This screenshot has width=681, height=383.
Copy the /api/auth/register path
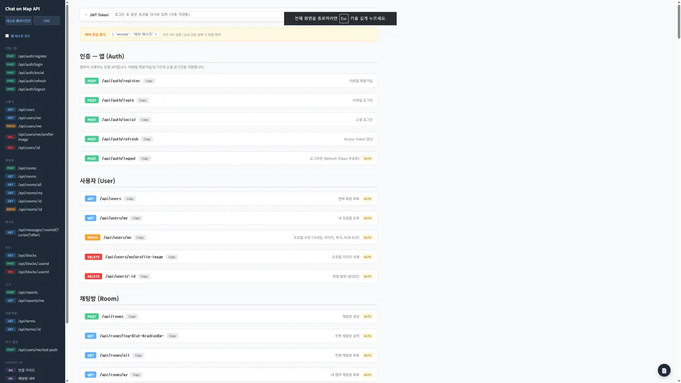[150, 81]
